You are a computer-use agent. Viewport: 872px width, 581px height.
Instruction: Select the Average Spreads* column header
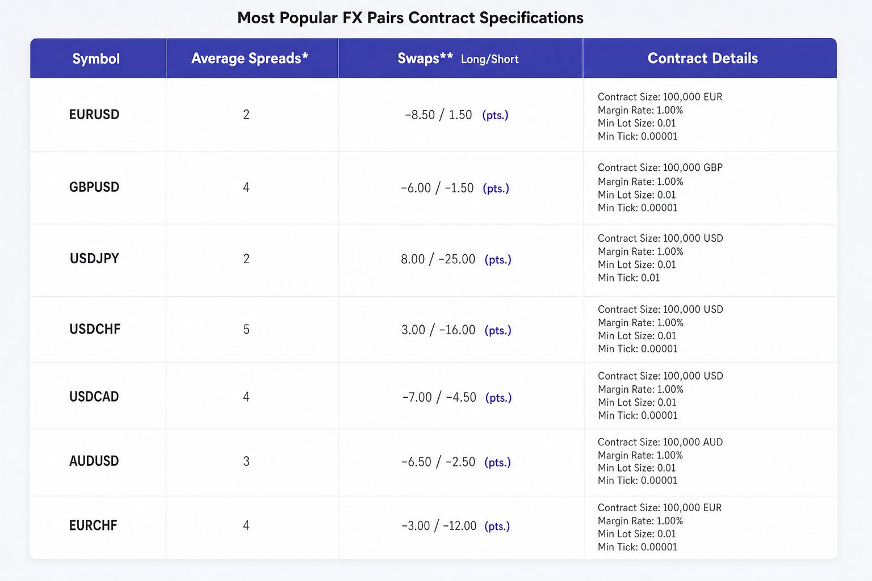click(250, 58)
